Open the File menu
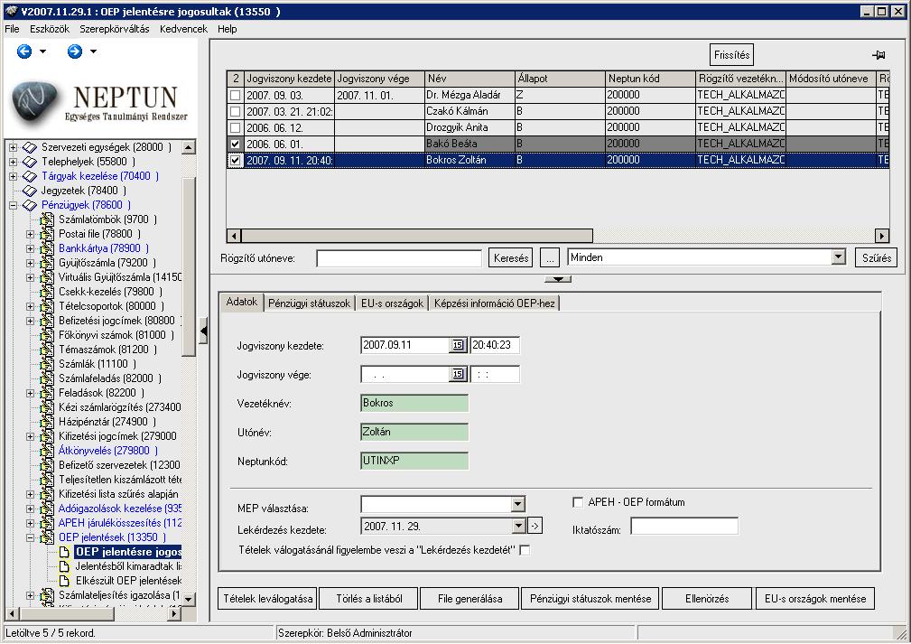This screenshot has height=644, width=911. (x=12, y=29)
